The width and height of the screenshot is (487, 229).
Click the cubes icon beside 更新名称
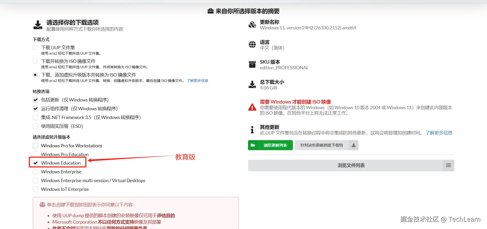(x=252, y=25)
